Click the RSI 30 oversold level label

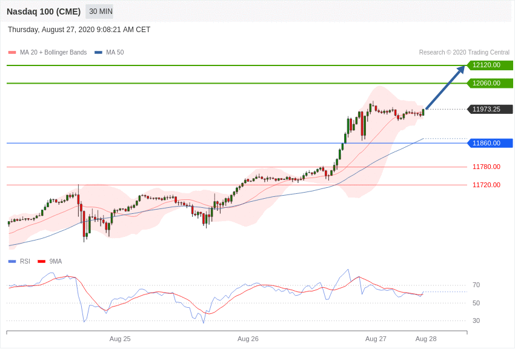coord(476,321)
